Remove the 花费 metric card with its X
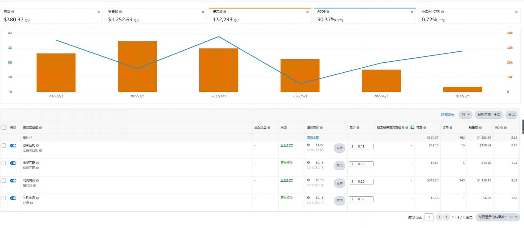 (x=99, y=12)
